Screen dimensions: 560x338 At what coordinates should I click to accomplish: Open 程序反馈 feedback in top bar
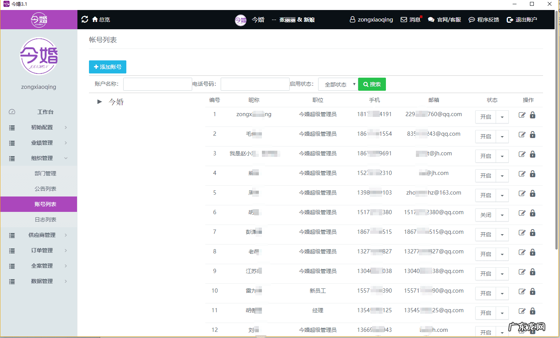click(484, 20)
